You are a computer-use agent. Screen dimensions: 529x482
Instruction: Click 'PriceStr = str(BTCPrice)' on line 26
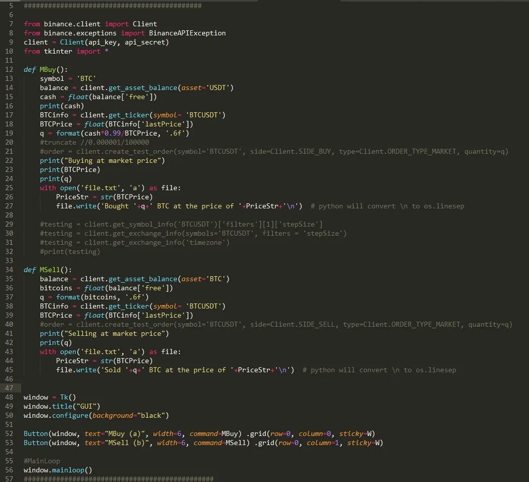[104, 197]
